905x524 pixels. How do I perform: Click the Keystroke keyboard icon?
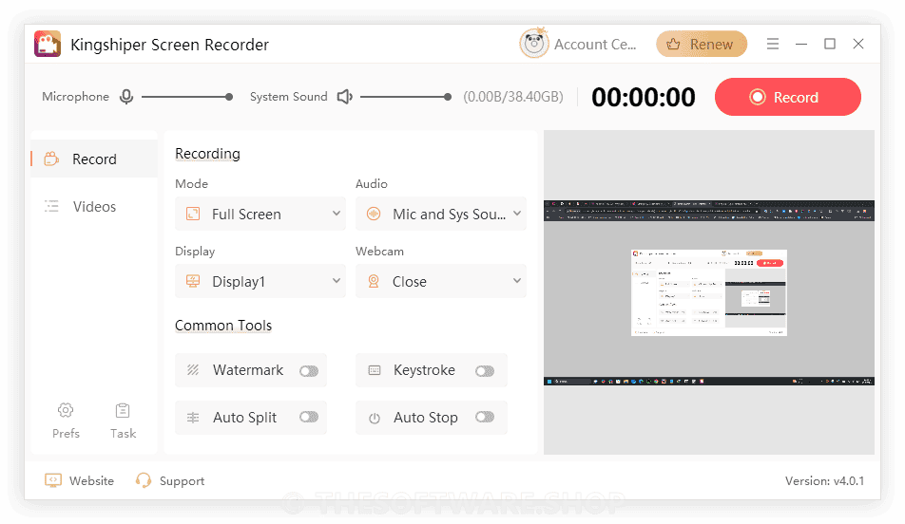(375, 370)
